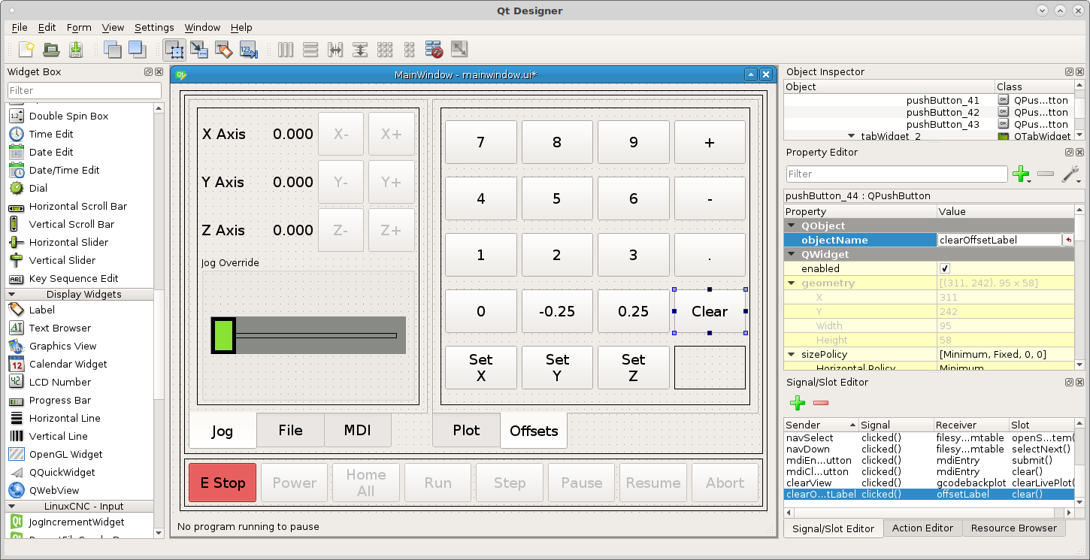Toggle the enabled property checkbox

click(x=945, y=268)
